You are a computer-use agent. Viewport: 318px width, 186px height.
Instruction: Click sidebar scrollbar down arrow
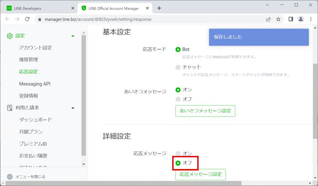coord(83,164)
